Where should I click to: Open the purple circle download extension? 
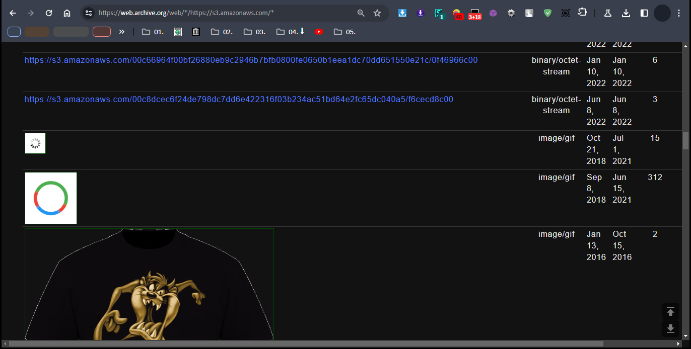[x=421, y=13]
